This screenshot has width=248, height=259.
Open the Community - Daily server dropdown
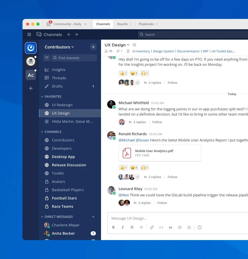point(67,24)
